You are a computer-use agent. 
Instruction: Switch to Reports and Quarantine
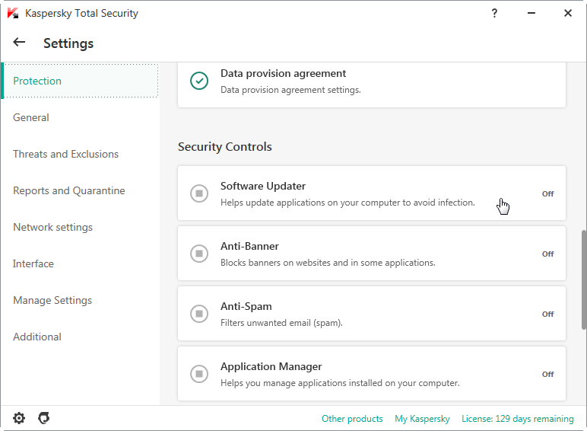(x=69, y=191)
